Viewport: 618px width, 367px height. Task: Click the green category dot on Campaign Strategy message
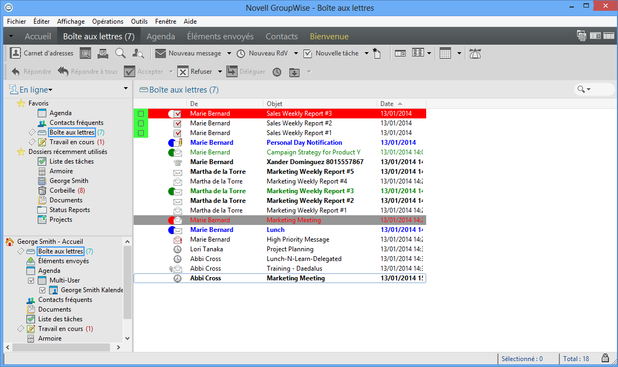pos(171,152)
